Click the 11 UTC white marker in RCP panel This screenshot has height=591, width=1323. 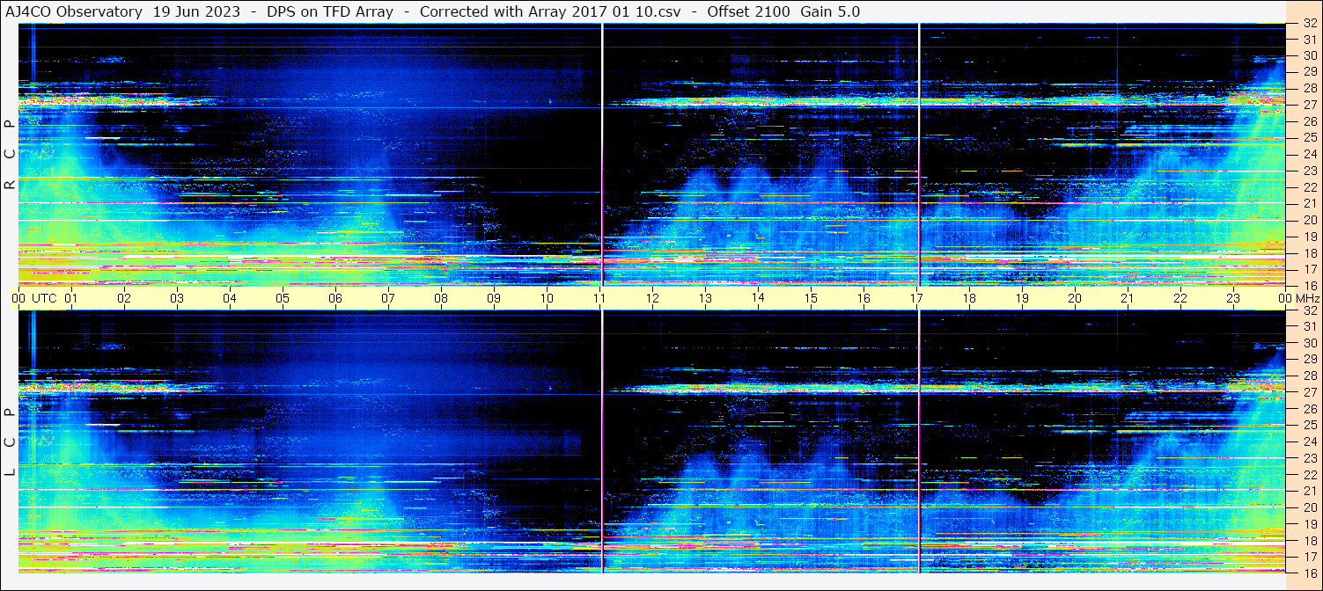(x=602, y=155)
